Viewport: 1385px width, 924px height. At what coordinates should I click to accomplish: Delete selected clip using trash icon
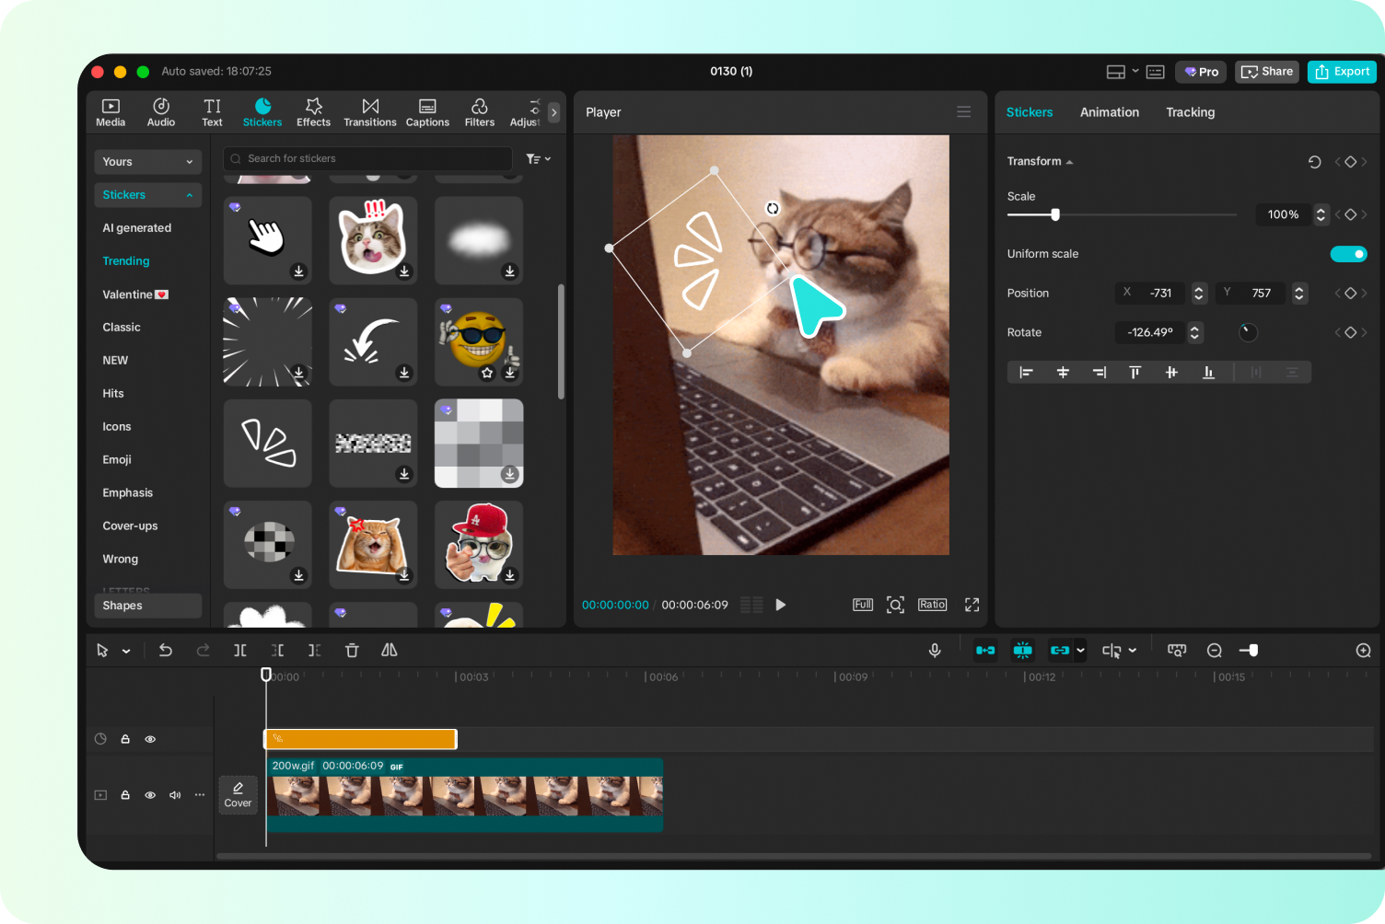352,650
